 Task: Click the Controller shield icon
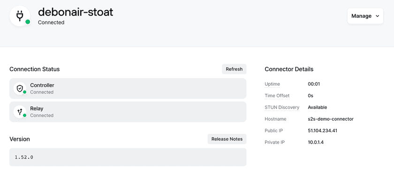click(20, 88)
